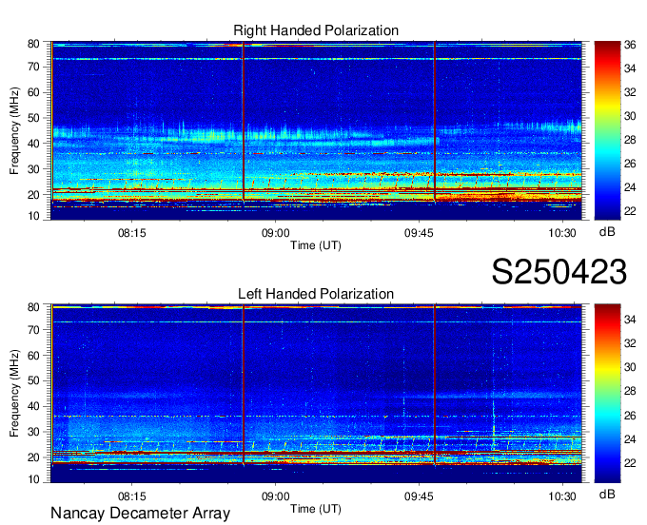
Task: Click Frequency (MHz) label of Left Handed plot
Action: [15, 394]
